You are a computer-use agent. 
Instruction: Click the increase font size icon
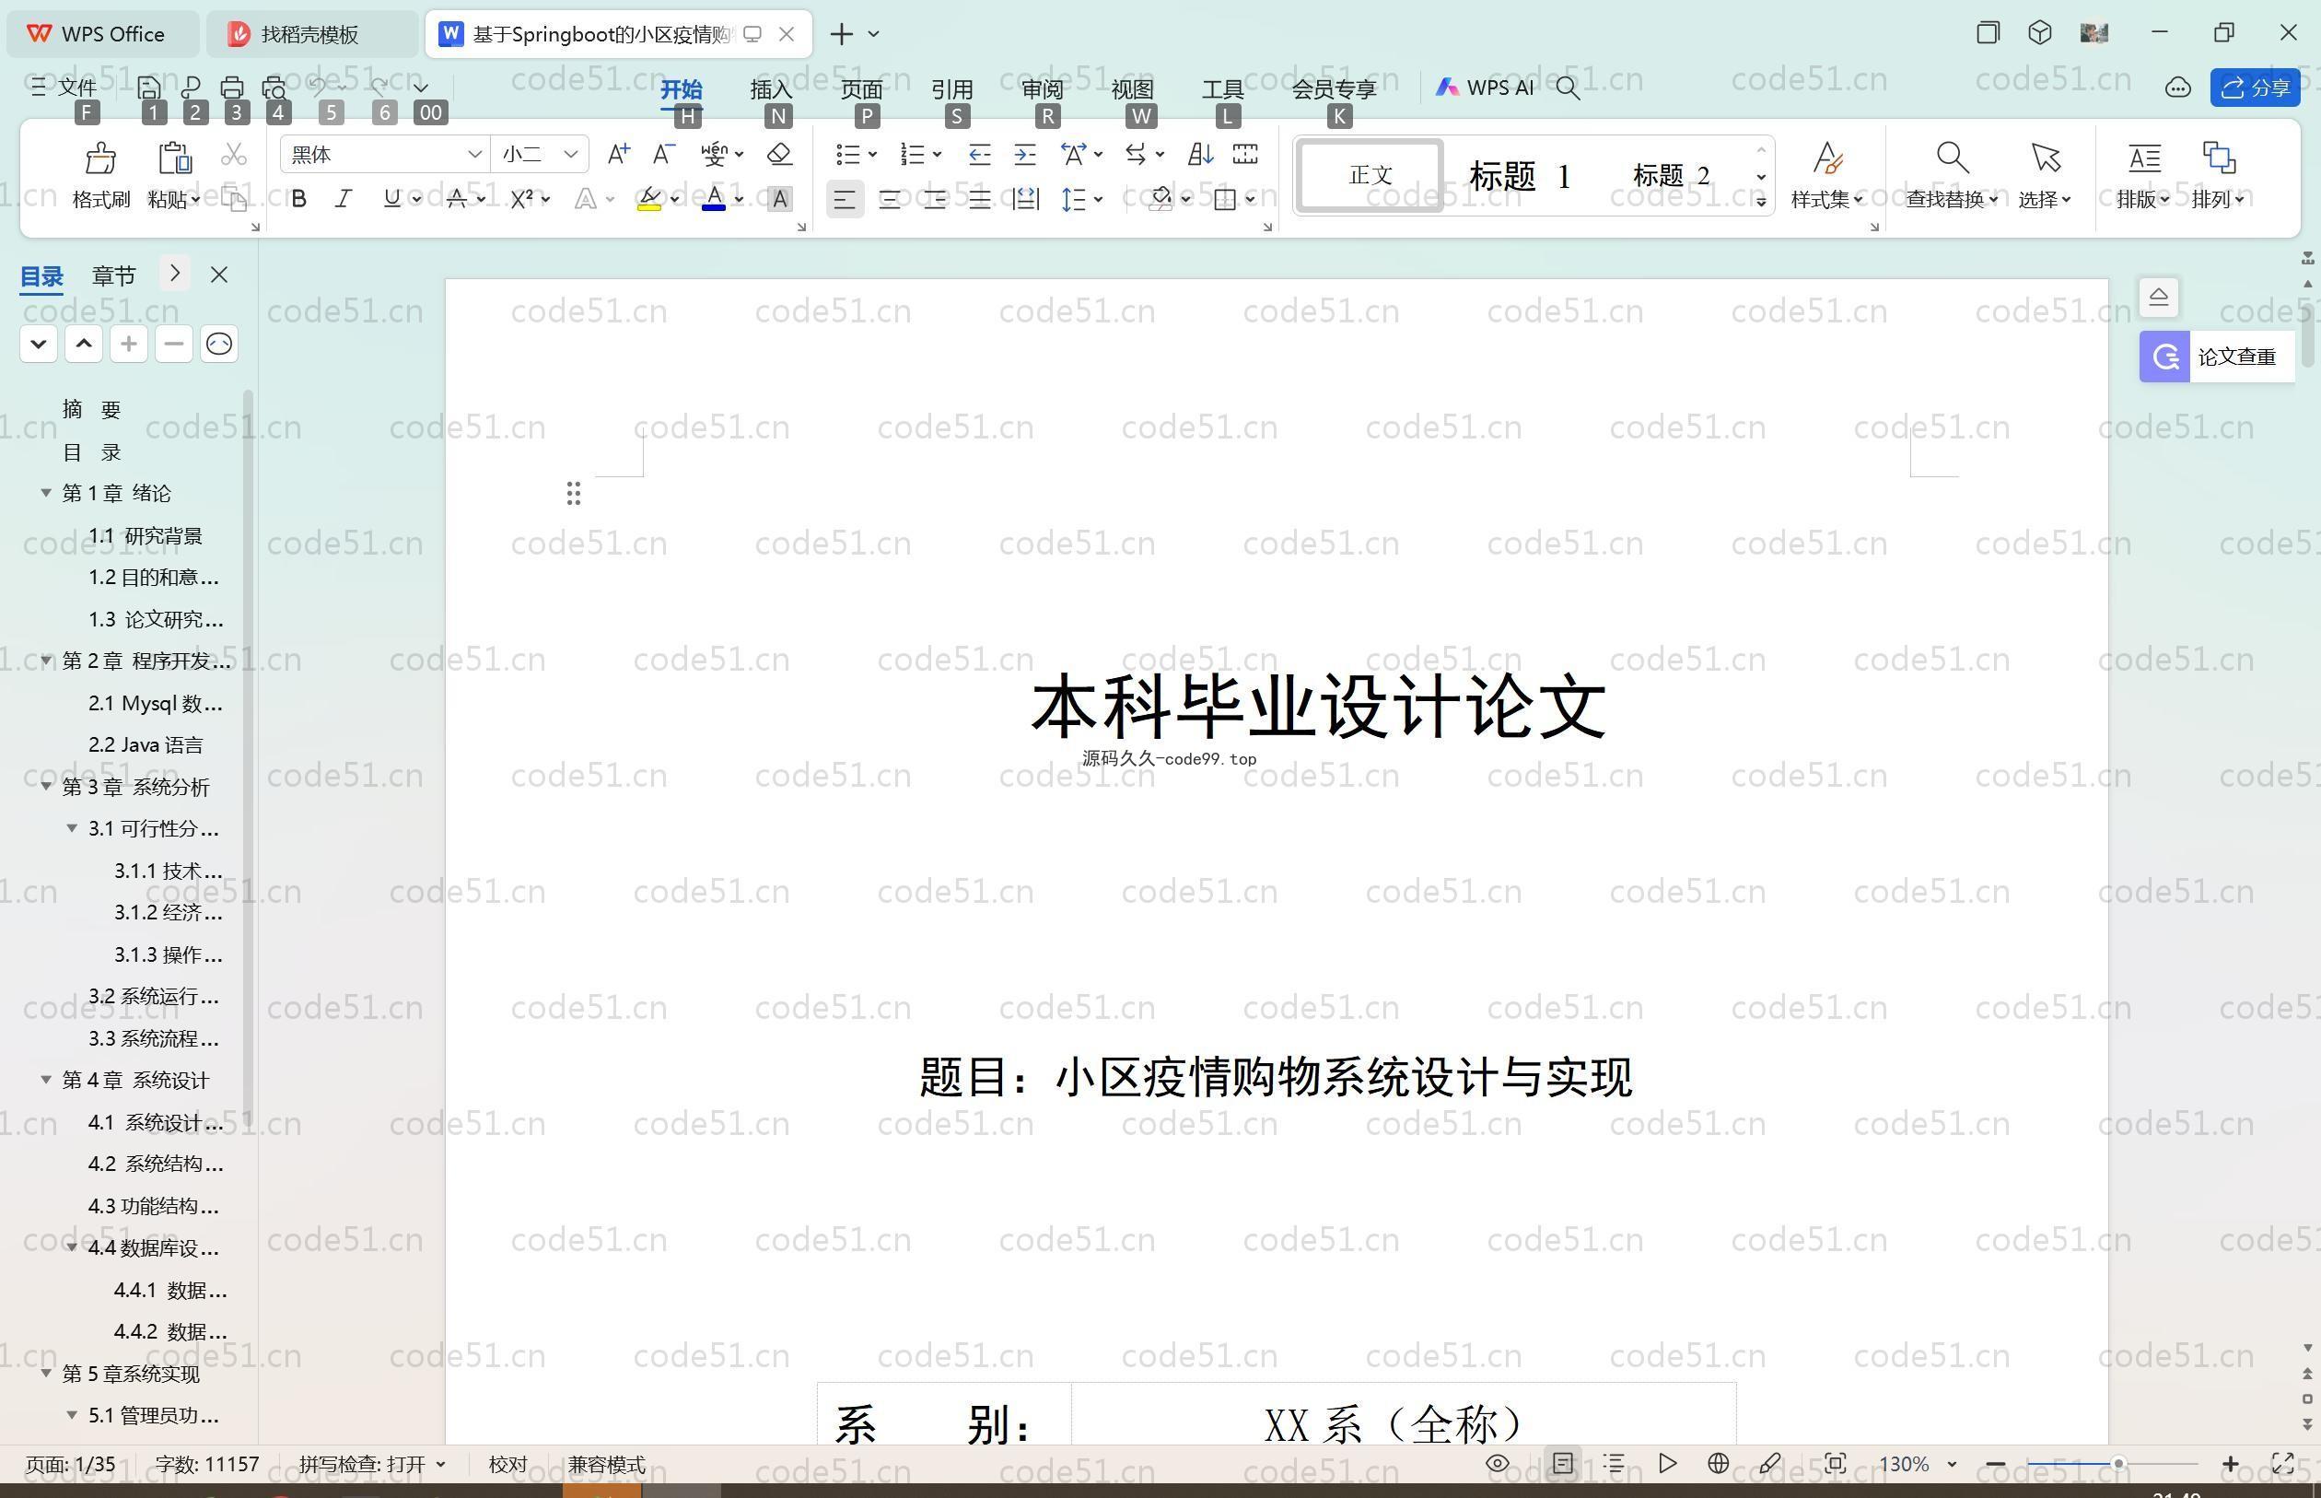click(617, 154)
